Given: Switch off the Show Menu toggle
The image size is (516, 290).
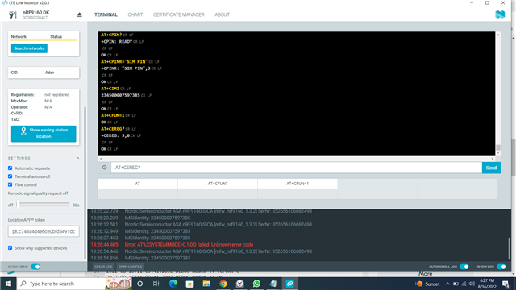Looking at the screenshot, I should coord(35,267).
